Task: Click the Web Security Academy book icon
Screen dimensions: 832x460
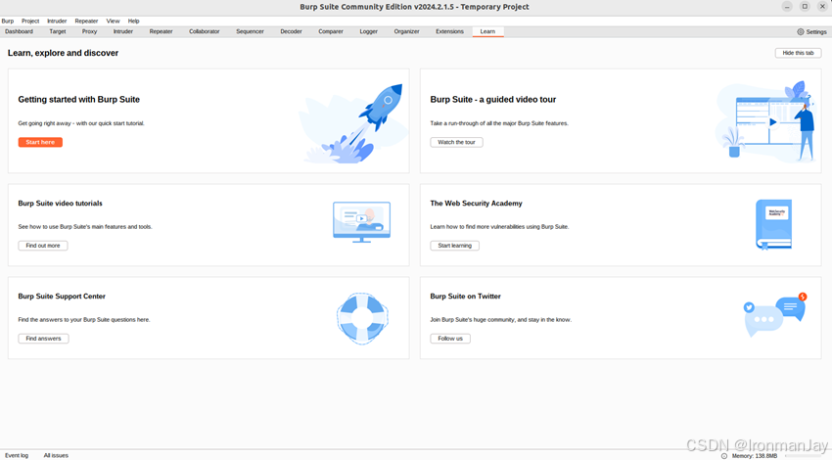Action: [773, 224]
